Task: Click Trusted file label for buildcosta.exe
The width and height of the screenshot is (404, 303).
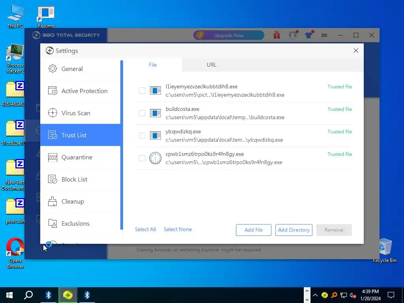Action: click(340, 109)
